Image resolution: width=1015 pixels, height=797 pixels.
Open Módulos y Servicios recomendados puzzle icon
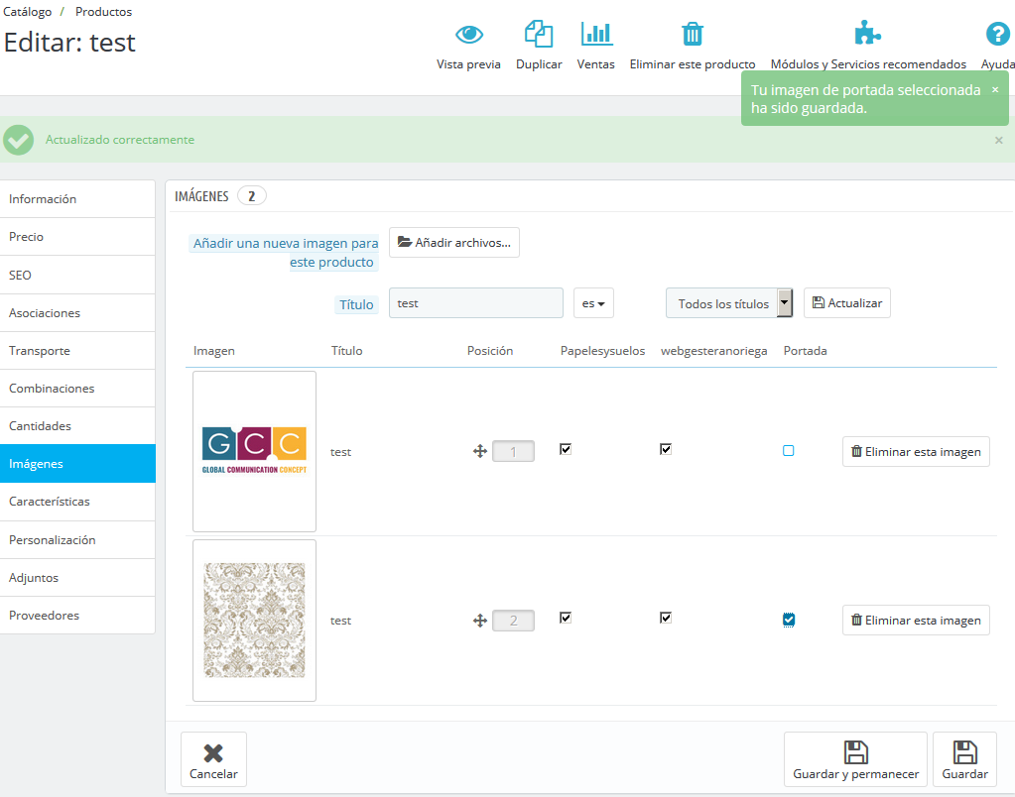pyautogui.click(x=867, y=33)
